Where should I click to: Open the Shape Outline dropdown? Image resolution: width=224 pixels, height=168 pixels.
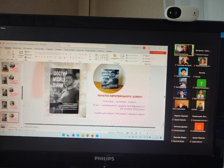click(x=132, y=58)
